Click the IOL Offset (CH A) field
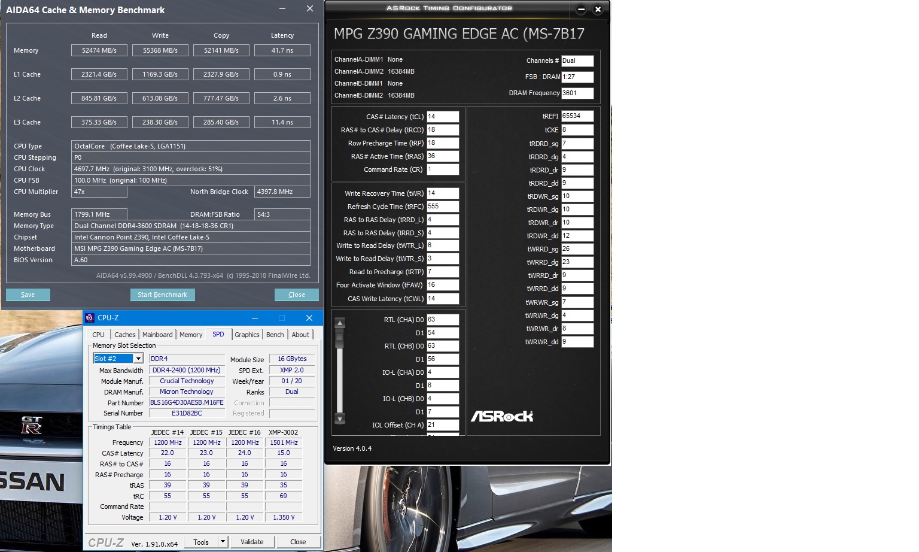The image size is (919, 552). [x=443, y=425]
